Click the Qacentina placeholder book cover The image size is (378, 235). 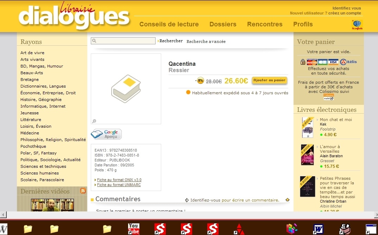126,89
